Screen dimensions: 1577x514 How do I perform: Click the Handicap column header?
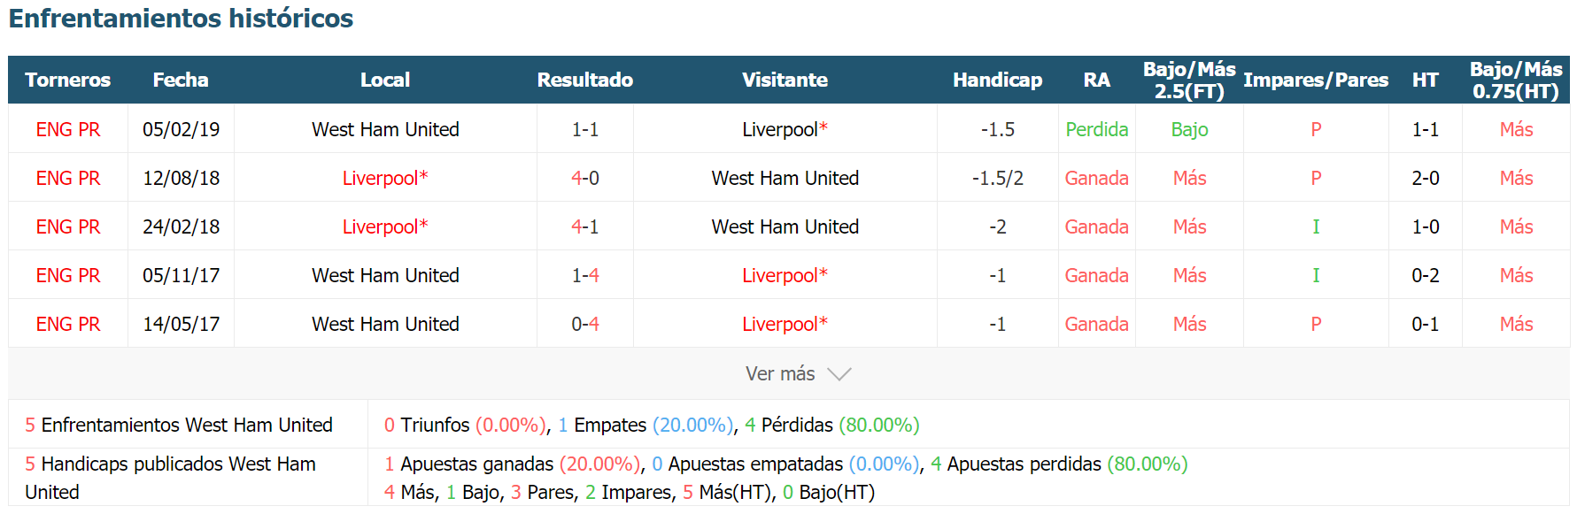(997, 80)
